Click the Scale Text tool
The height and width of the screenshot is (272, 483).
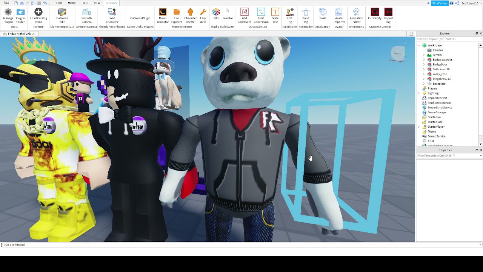pos(275,16)
